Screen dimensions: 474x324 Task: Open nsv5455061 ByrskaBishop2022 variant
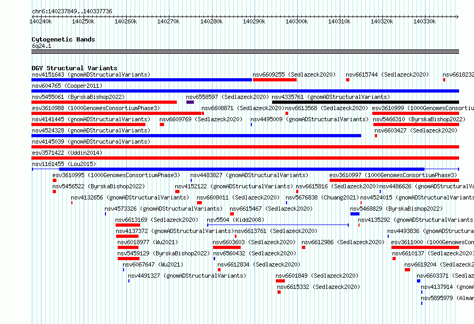pyautogui.click(x=78, y=97)
